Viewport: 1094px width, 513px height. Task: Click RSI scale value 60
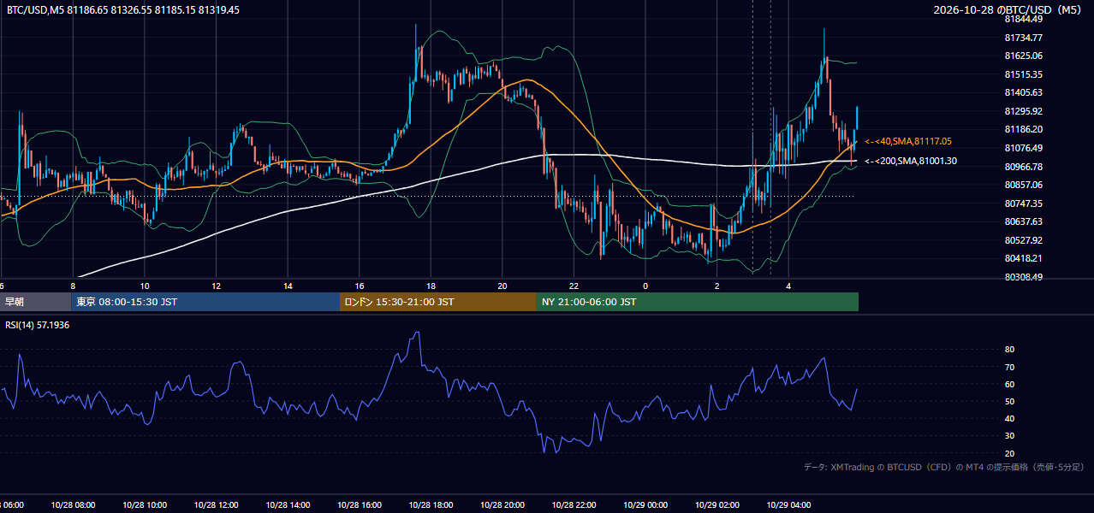(1009, 384)
